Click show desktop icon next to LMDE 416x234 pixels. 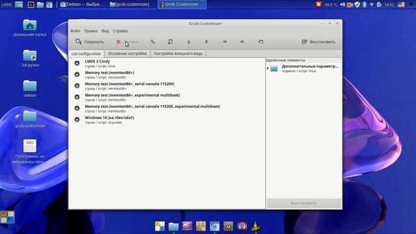point(19,5)
